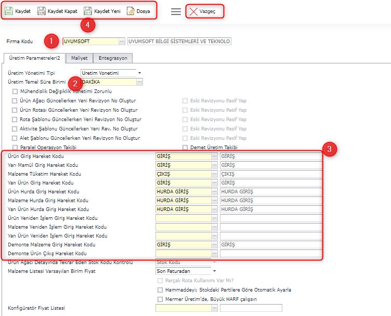Open the Firma Kodu lookup ellipsis button
Viewport: 391px width, 316px height.
click(122, 41)
